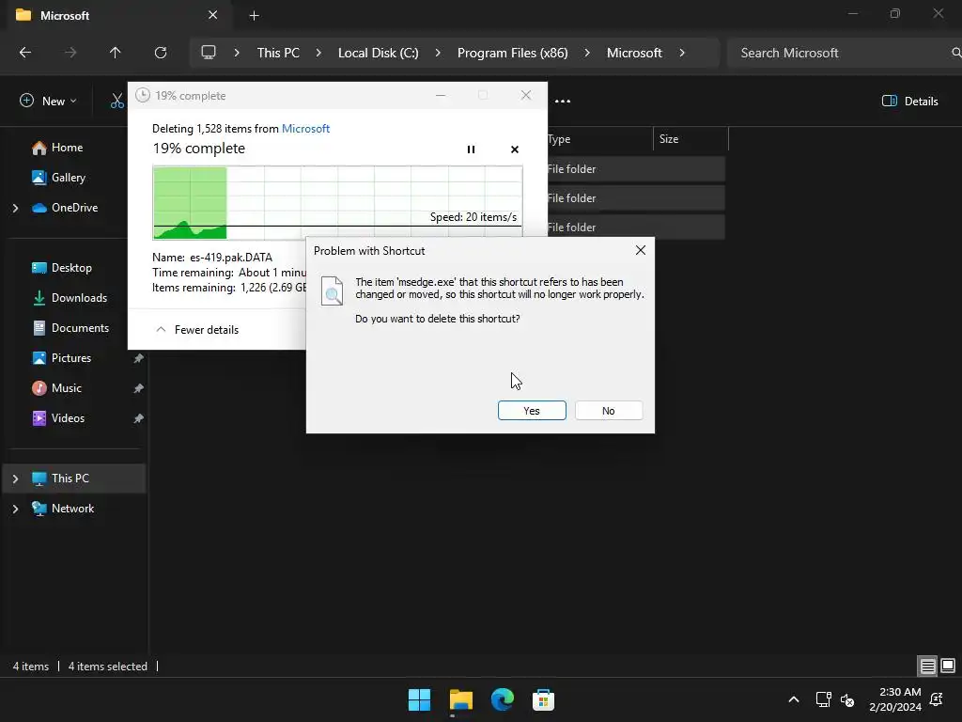Open the See more ellipsis menu
The height and width of the screenshot is (722, 962).
tap(563, 101)
